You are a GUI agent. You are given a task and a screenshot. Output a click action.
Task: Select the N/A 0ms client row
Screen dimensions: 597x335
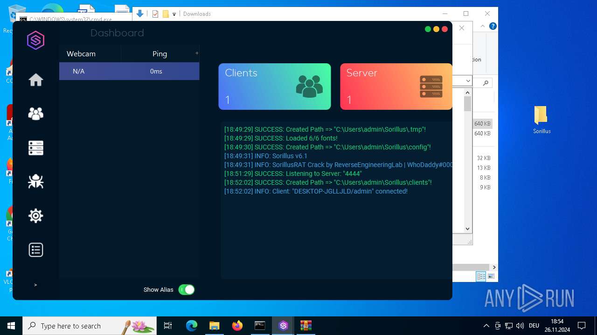tap(129, 71)
